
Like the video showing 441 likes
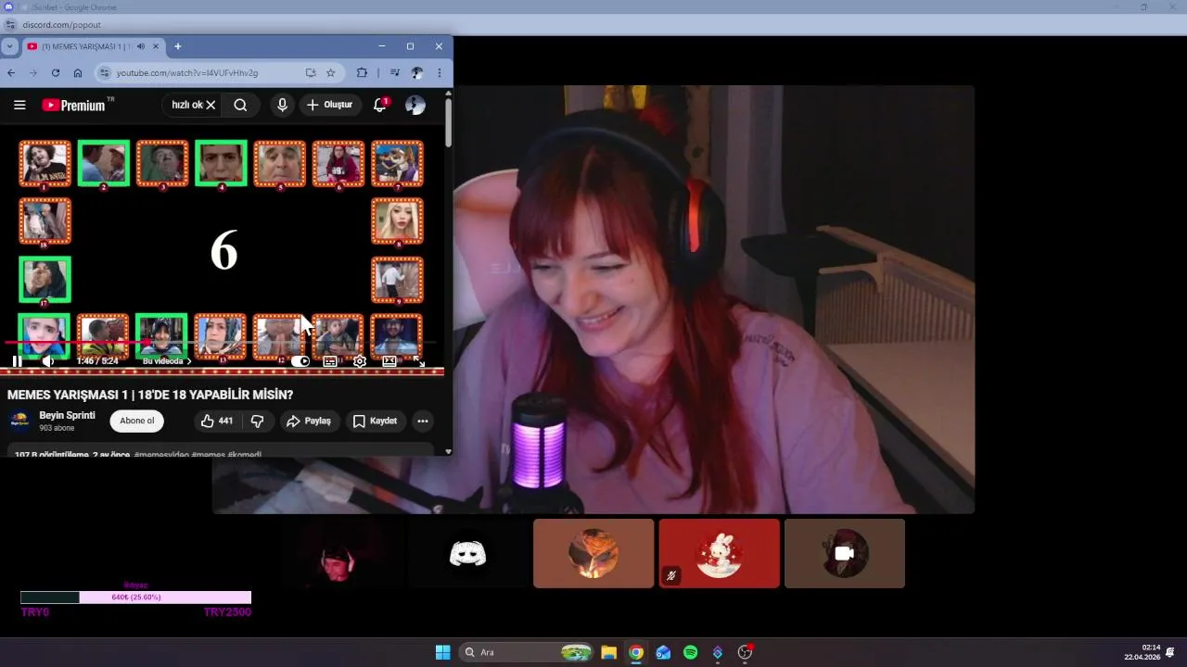[217, 421]
